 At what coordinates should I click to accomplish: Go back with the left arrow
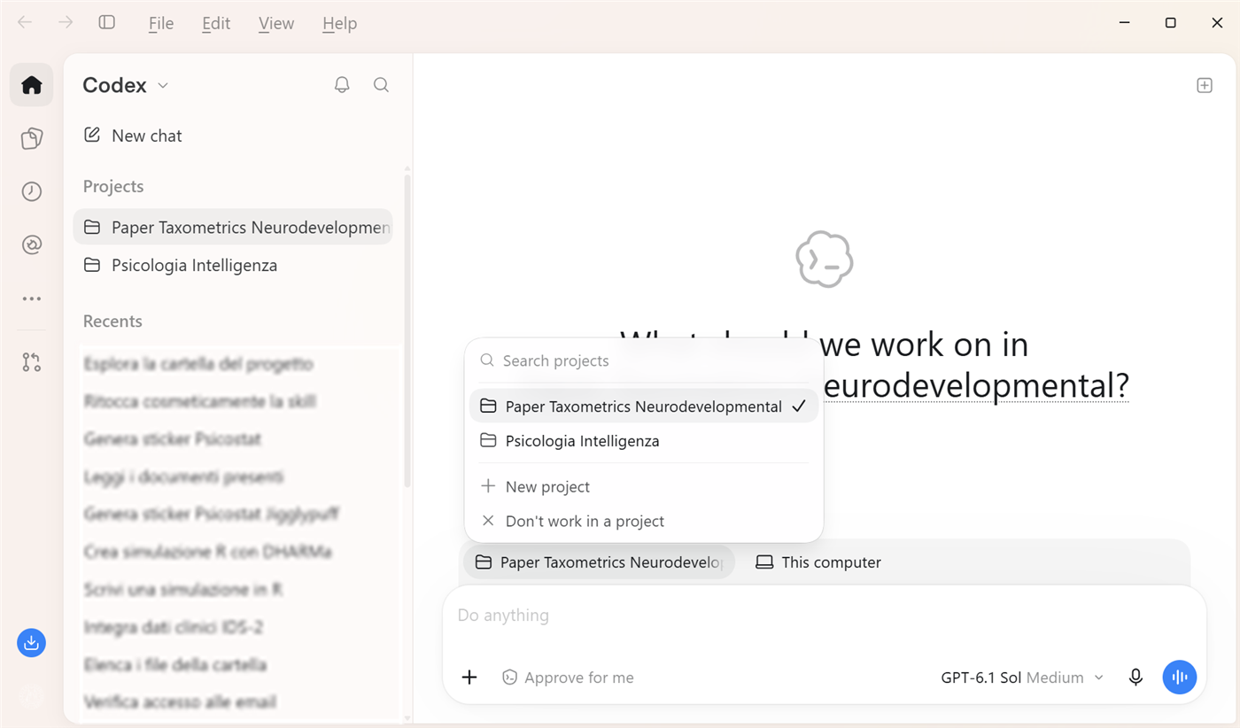[x=25, y=22]
